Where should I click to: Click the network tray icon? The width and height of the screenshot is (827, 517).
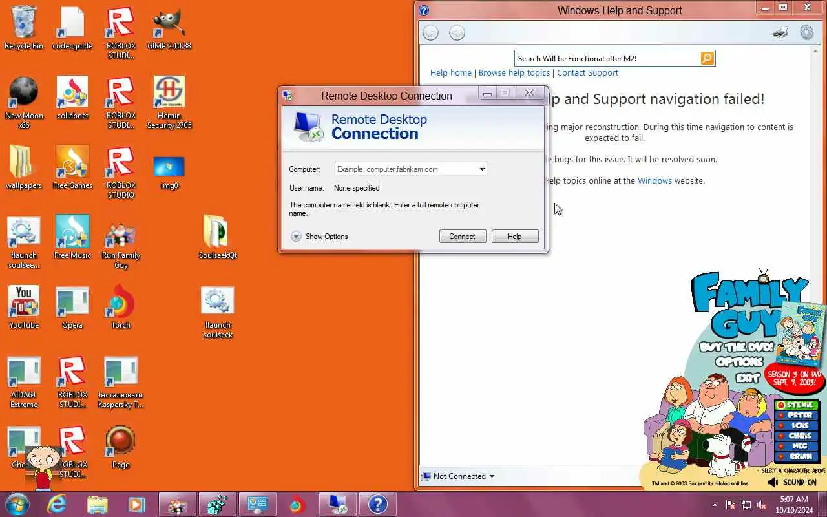point(746,505)
